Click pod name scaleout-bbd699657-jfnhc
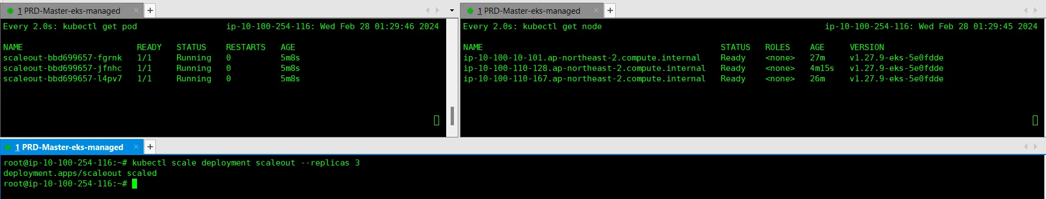Image resolution: width=1046 pixels, height=199 pixels. [63, 68]
